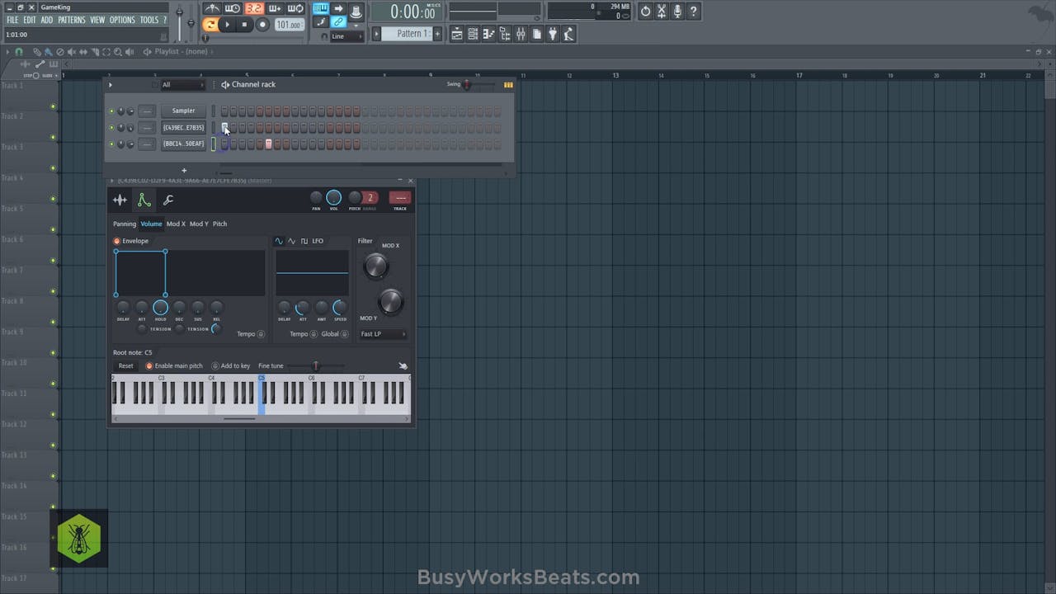Open the Piano roll view icon
This screenshot has height=594, width=1056.
(488, 34)
